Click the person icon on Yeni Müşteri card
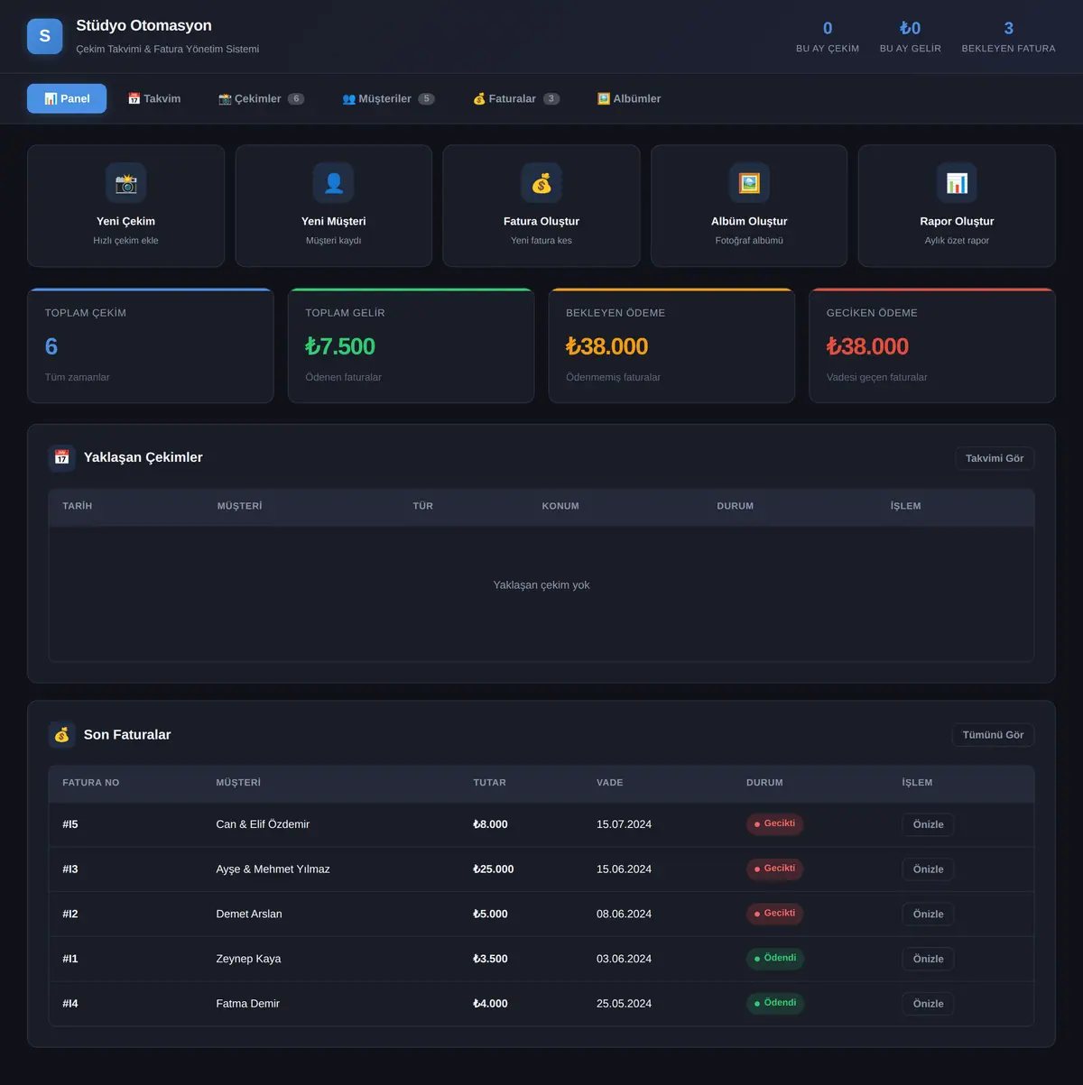1083x1085 pixels. click(x=334, y=183)
